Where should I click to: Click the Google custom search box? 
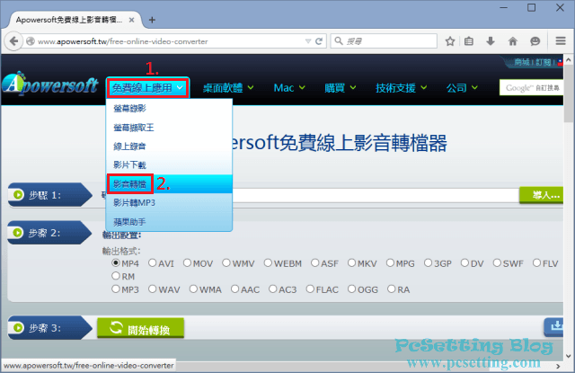pos(531,88)
